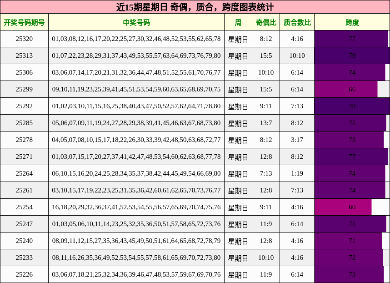Click the 质合数比 column header
The height and width of the screenshot is (283, 390).
[x=297, y=22]
